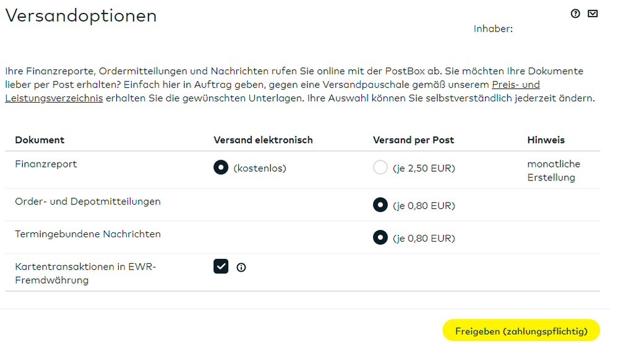Open the Leistungsverzeichnis link

pos(54,98)
